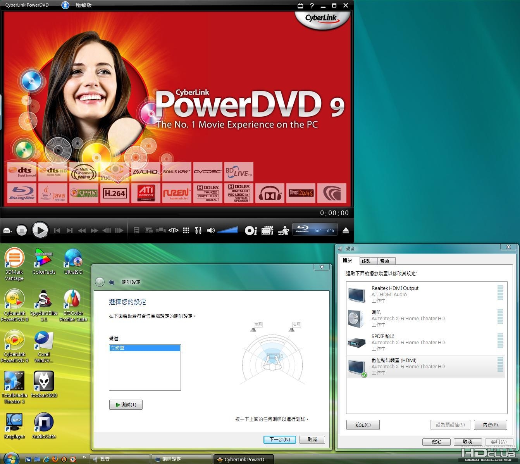Click the back arrow in speaker setup wizard
The width and height of the screenshot is (520, 464).
click(100, 282)
